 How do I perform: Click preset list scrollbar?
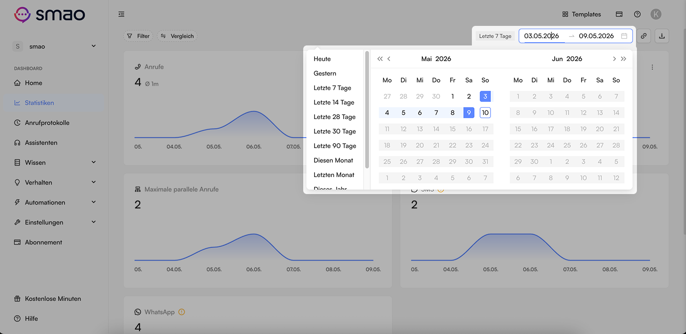pos(367,110)
